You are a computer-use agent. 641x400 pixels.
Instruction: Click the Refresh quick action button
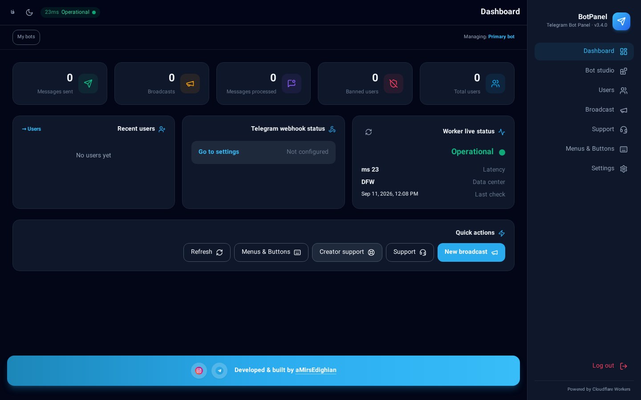coord(207,252)
